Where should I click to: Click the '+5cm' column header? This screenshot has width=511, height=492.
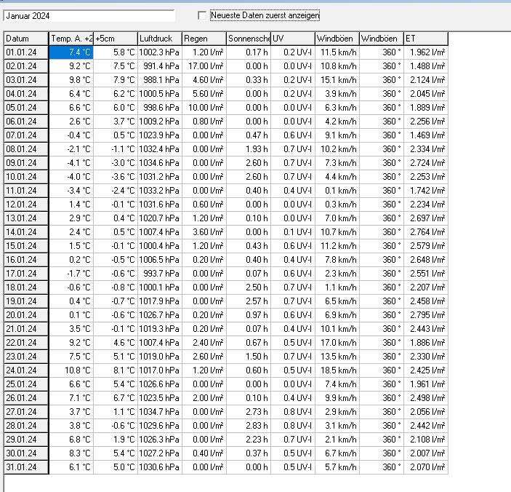coord(115,39)
